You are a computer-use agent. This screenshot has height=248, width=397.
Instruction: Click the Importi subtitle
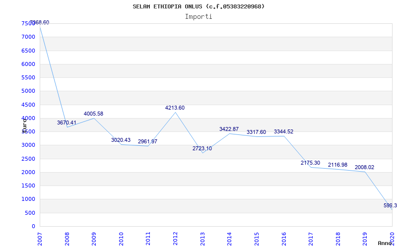(198, 17)
